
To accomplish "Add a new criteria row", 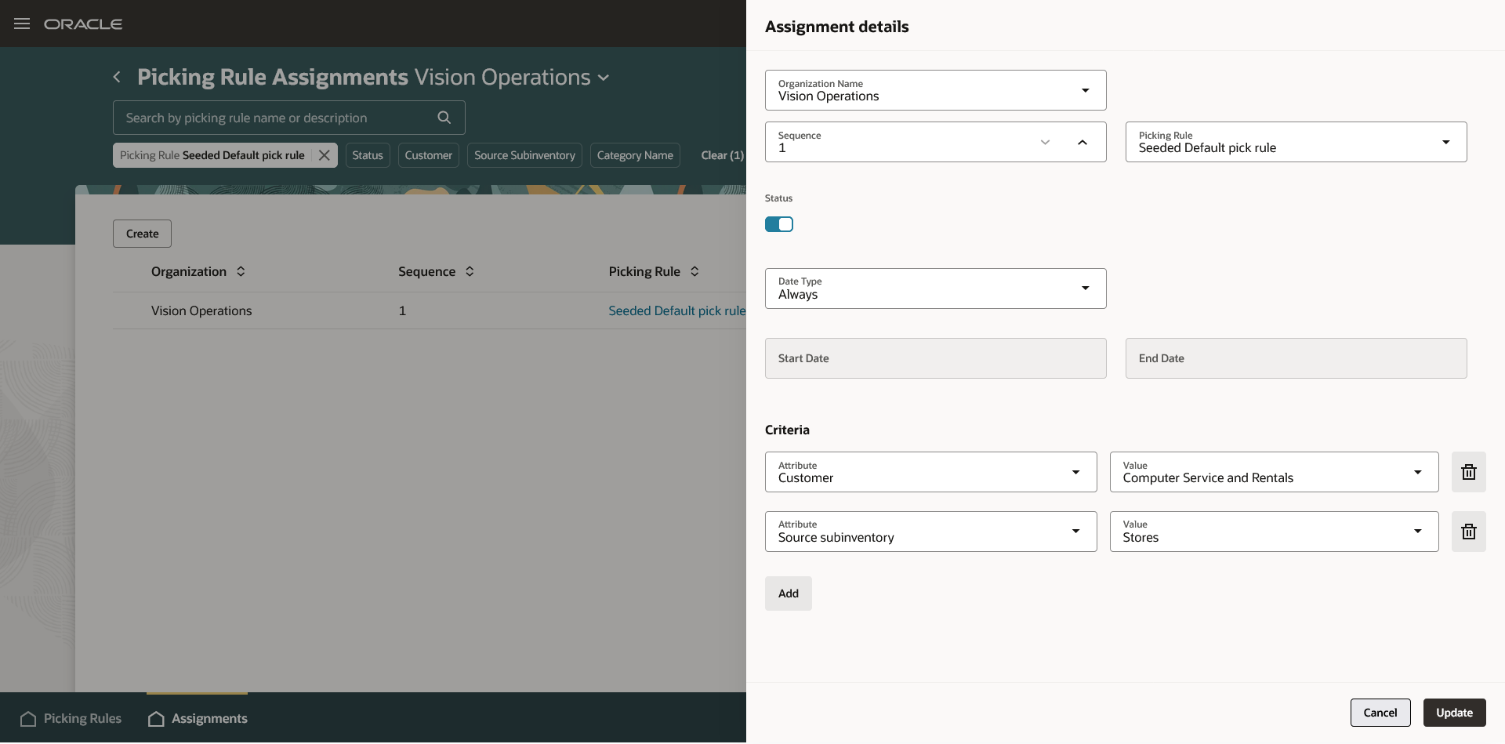I will [x=789, y=593].
